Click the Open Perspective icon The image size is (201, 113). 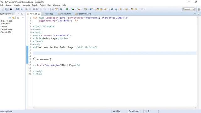coord(199,9)
